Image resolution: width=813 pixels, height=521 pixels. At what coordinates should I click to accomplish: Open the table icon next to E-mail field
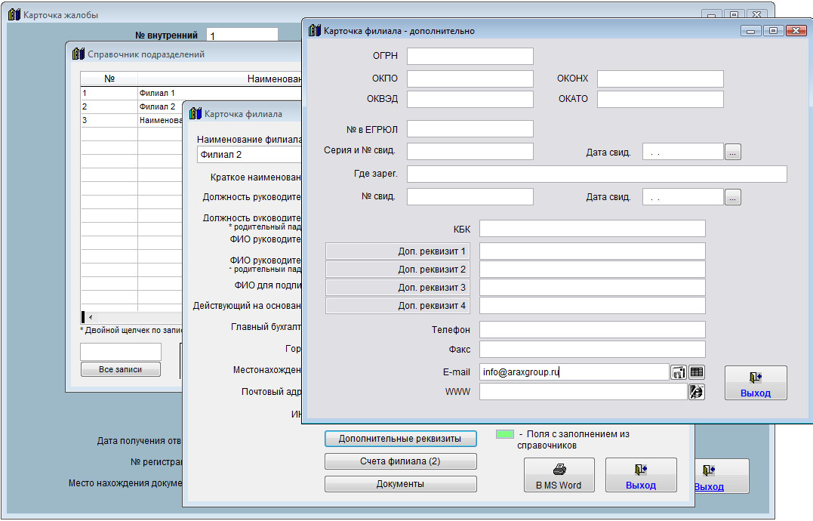[x=696, y=372]
